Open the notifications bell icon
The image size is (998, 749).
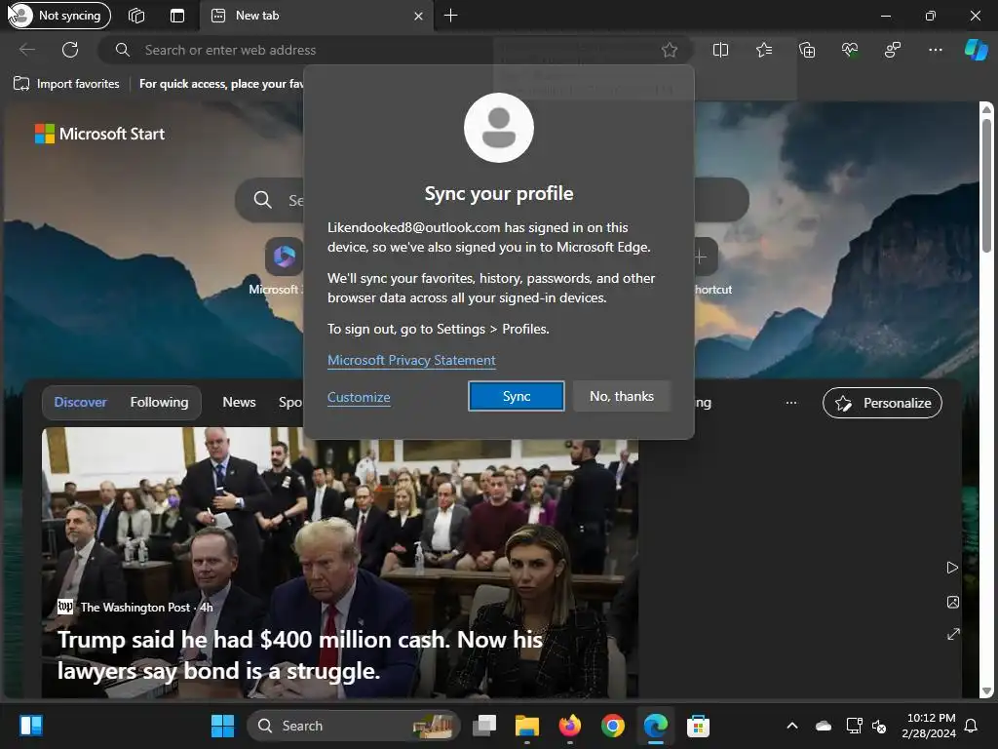[x=972, y=726]
